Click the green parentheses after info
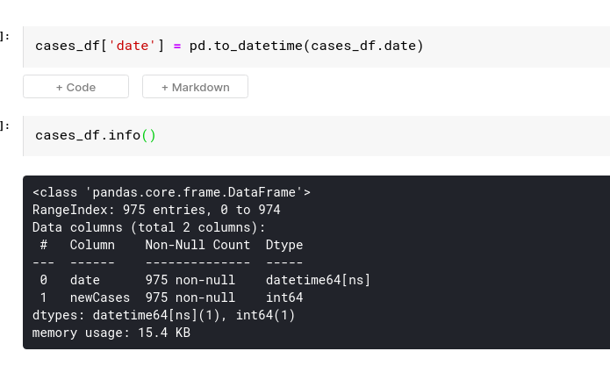The width and height of the screenshot is (610, 387). point(148,135)
